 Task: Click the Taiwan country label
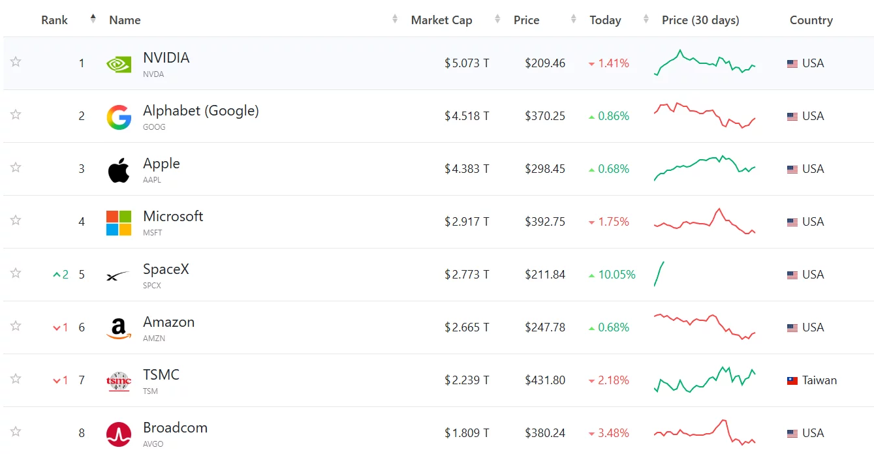pyautogui.click(x=819, y=380)
